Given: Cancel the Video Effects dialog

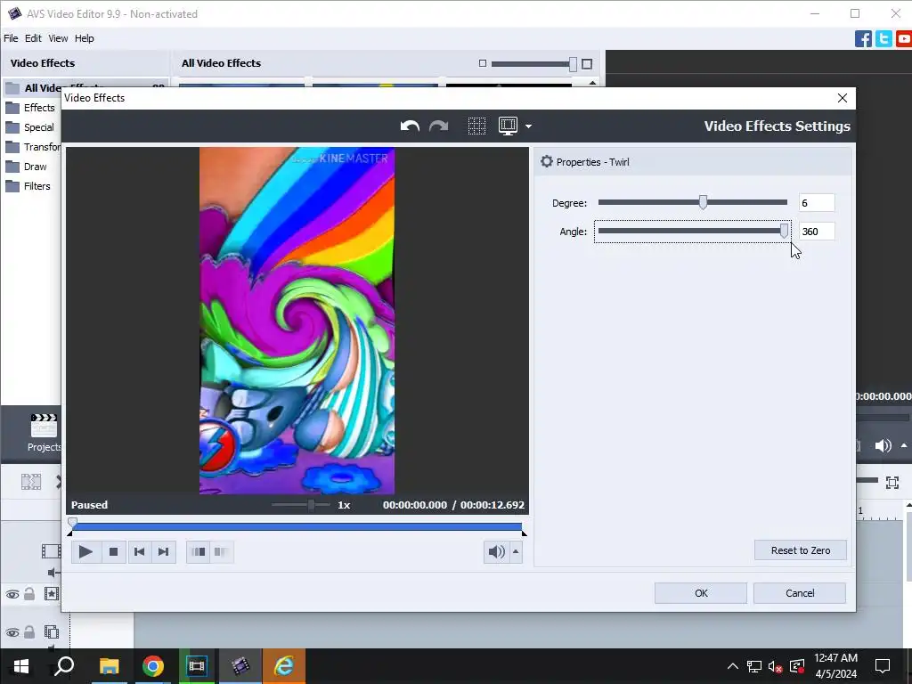Looking at the screenshot, I should tap(800, 593).
